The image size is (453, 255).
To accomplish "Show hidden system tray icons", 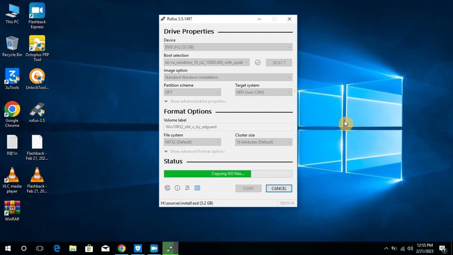I will (386, 248).
